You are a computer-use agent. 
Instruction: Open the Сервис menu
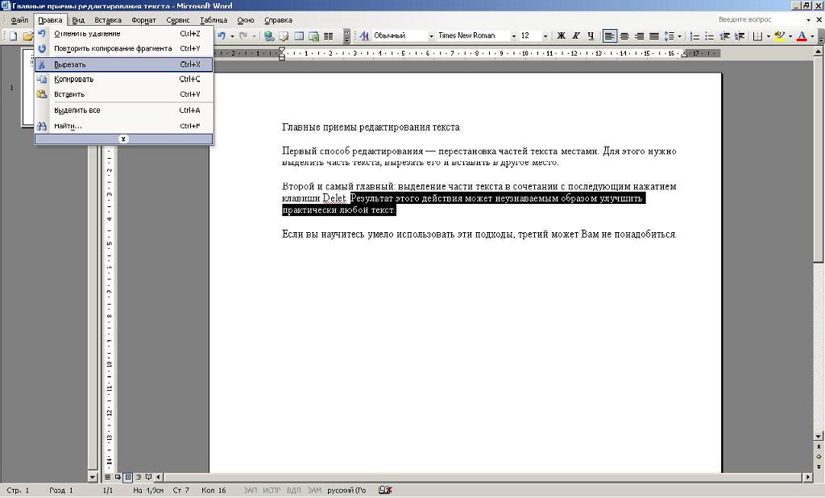pyautogui.click(x=178, y=20)
